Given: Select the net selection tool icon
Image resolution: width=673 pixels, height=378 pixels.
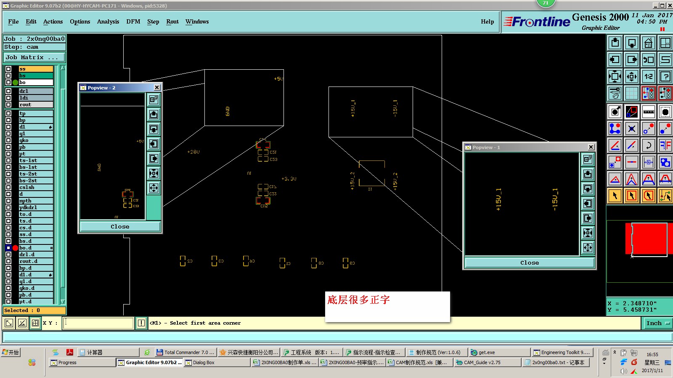Looking at the screenshot, I should [x=665, y=196].
